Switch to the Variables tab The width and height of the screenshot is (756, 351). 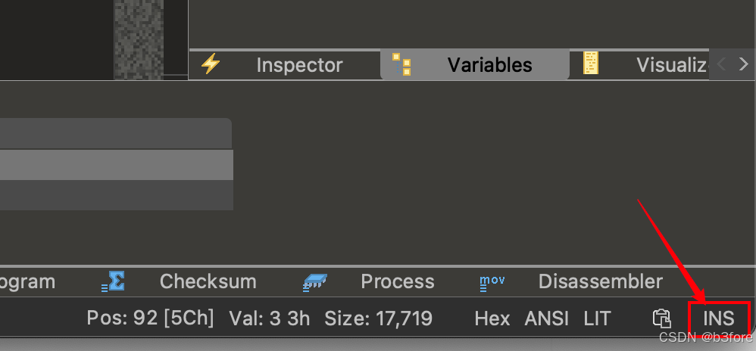point(475,64)
